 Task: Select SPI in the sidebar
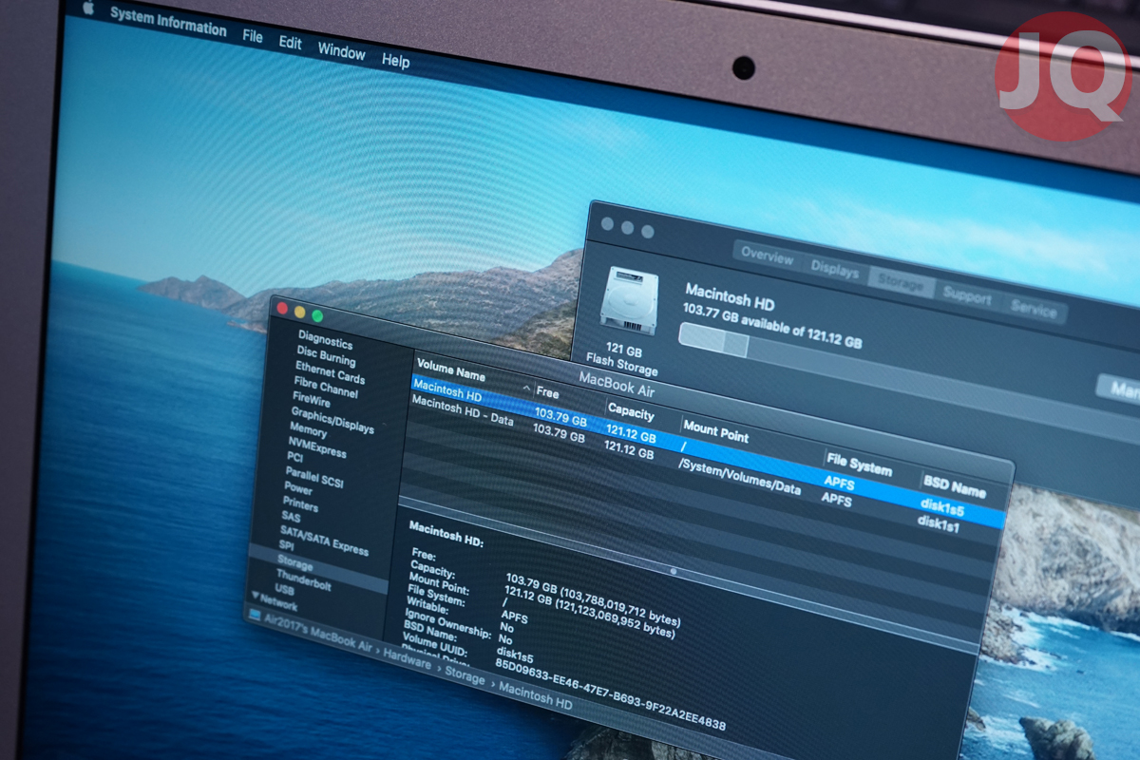286,546
